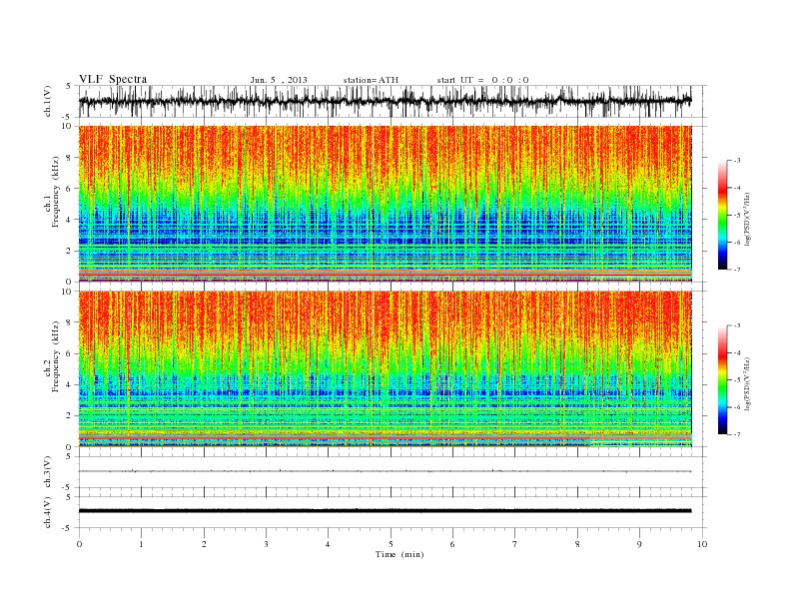Click time axis tick label "4"
791x611 pixels.
[x=328, y=544]
